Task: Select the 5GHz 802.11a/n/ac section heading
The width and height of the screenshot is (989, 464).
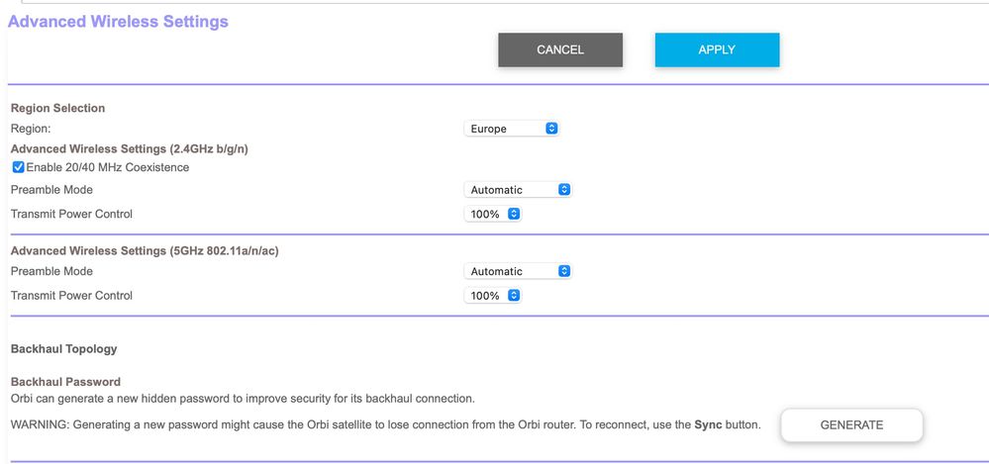Action: [x=144, y=251]
